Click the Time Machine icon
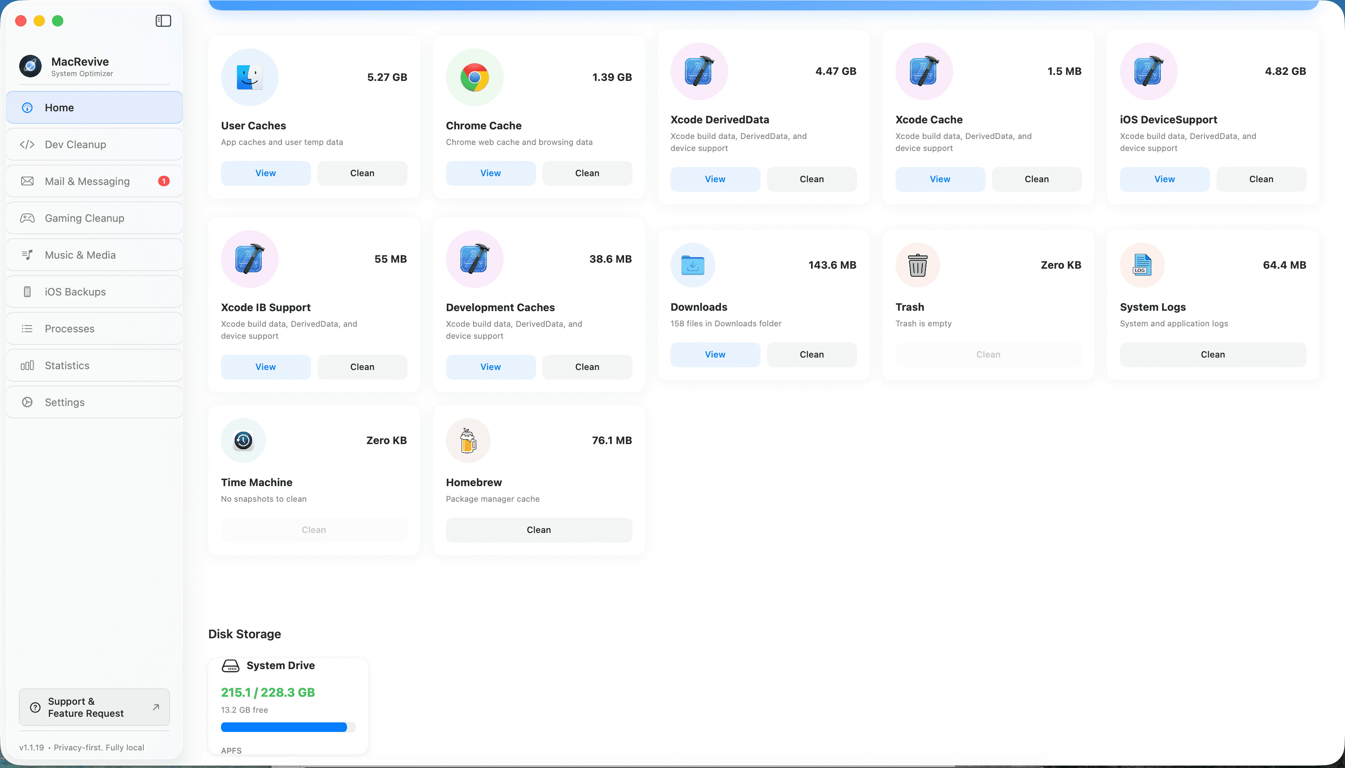This screenshot has height=768, width=1345. pos(243,440)
